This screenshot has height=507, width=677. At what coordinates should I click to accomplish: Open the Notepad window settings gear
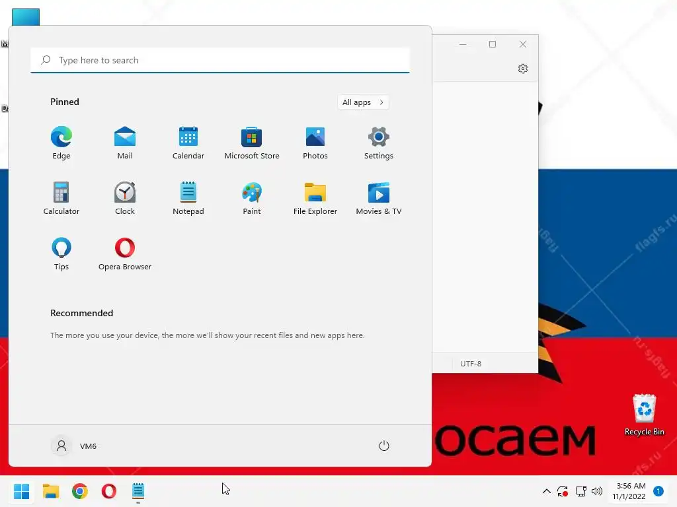523,69
